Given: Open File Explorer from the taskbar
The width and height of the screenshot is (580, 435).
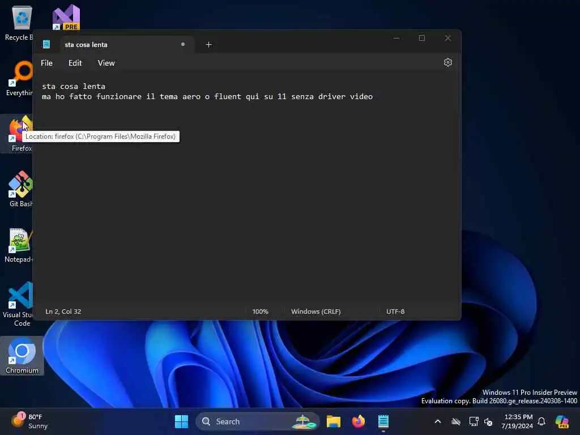Looking at the screenshot, I should click(333, 421).
